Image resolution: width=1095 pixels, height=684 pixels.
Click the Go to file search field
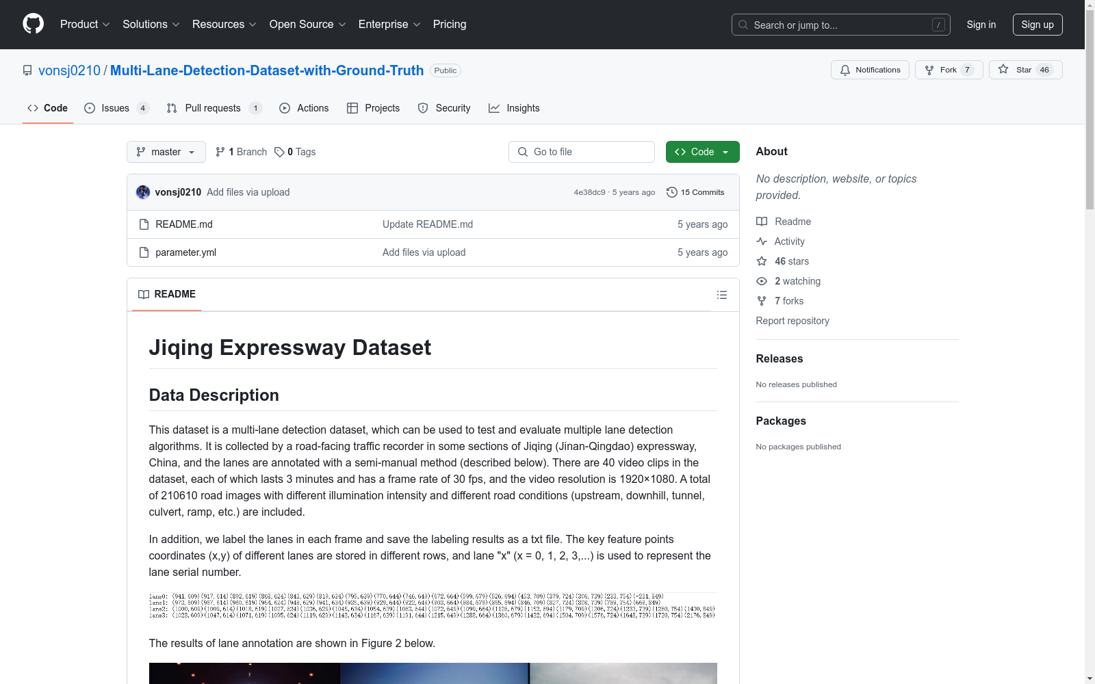(x=582, y=152)
